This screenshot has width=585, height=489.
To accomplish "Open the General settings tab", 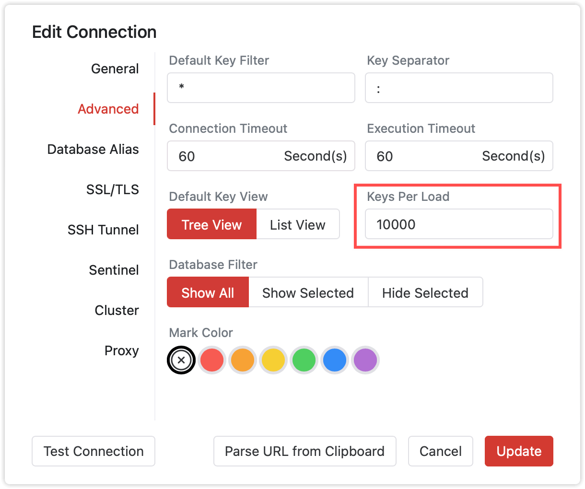I will pos(115,69).
